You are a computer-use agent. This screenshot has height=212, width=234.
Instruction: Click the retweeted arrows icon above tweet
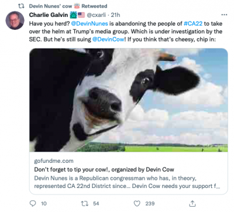click(x=21, y=6)
